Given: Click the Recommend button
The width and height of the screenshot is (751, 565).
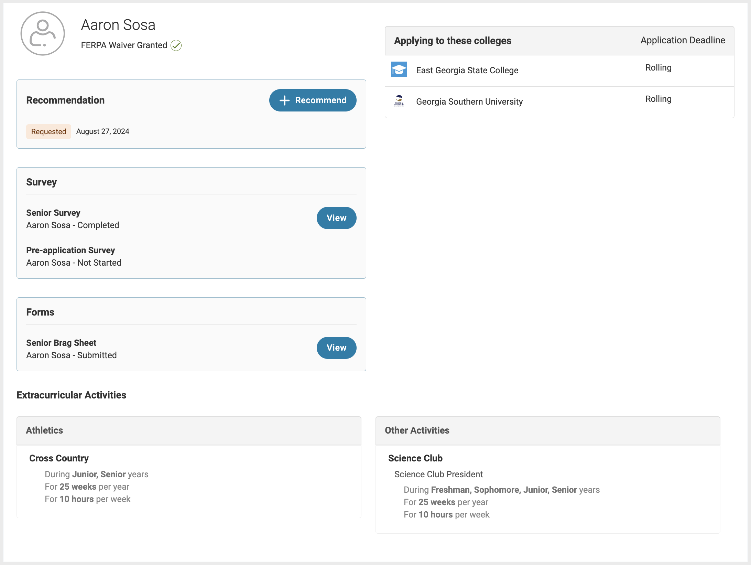Looking at the screenshot, I should (x=313, y=100).
